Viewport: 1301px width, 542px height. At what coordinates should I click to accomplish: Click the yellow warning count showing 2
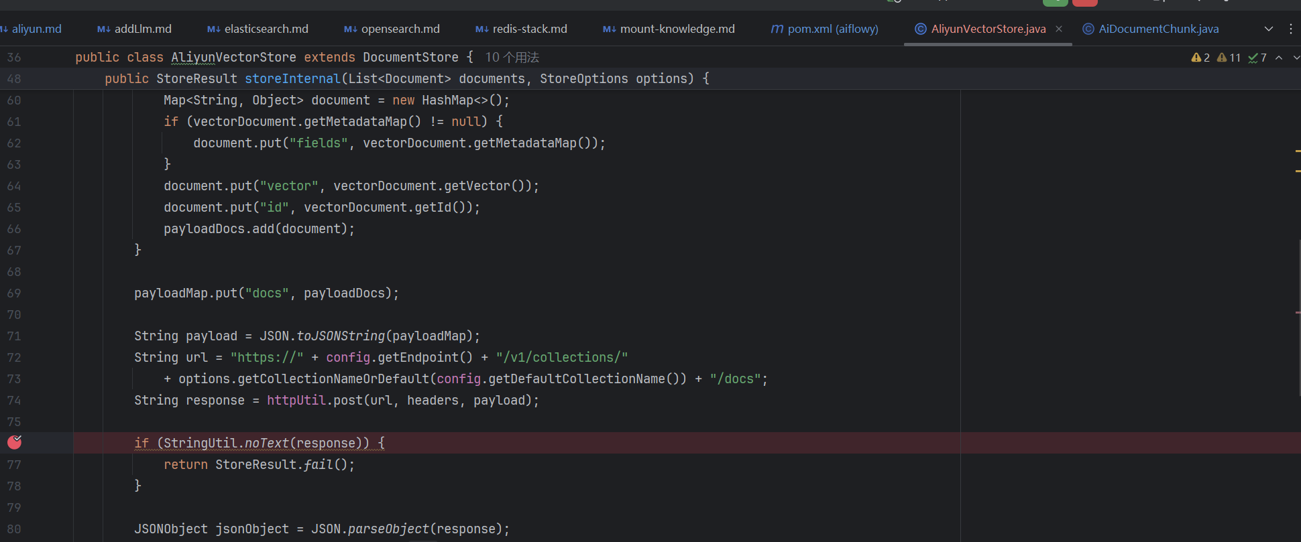point(1200,58)
